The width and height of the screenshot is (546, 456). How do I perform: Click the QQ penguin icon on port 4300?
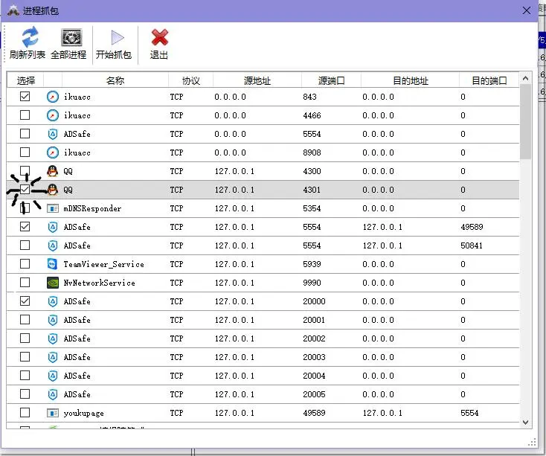pos(52,171)
